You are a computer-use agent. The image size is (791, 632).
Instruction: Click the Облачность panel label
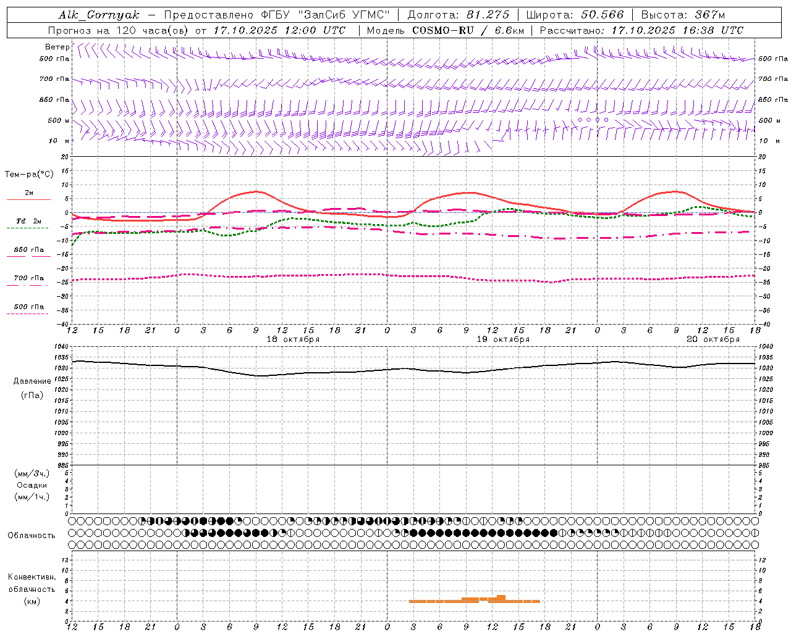point(32,536)
